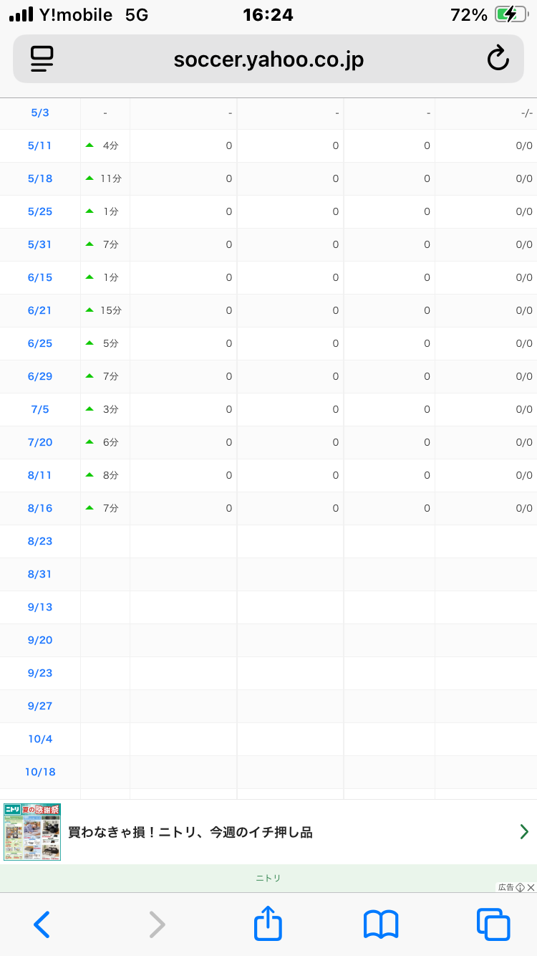Reload the page with refresh icon

498,59
